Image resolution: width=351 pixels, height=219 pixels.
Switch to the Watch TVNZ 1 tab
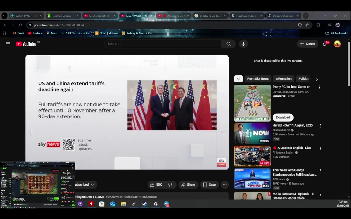pos(26,16)
